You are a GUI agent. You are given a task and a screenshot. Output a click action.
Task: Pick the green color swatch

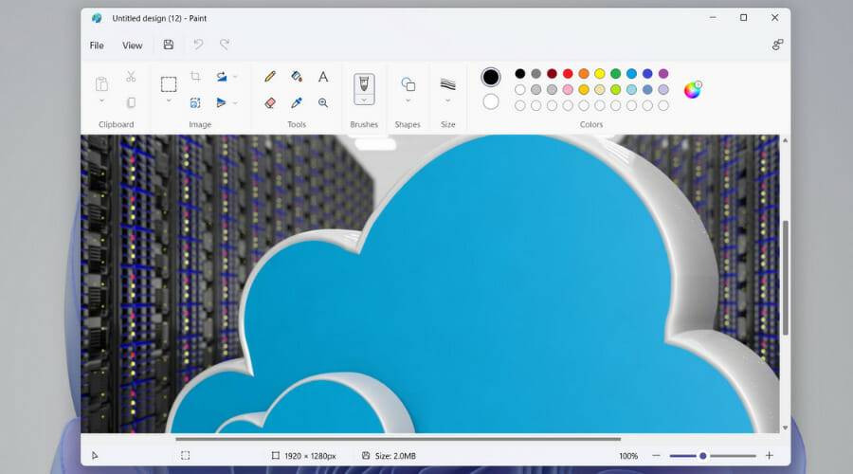[x=615, y=73]
